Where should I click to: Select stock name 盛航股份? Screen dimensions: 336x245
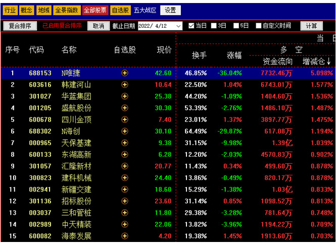(x=76, y=108)
